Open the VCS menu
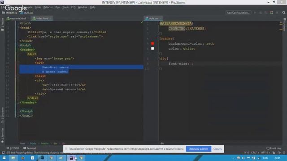The width and height of the screenshot is (287, 161). coord(73,7)
